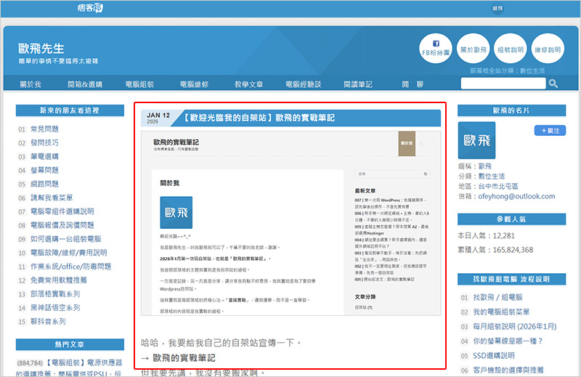Click SSD選購說明 in right sidebar

(494, 355)
